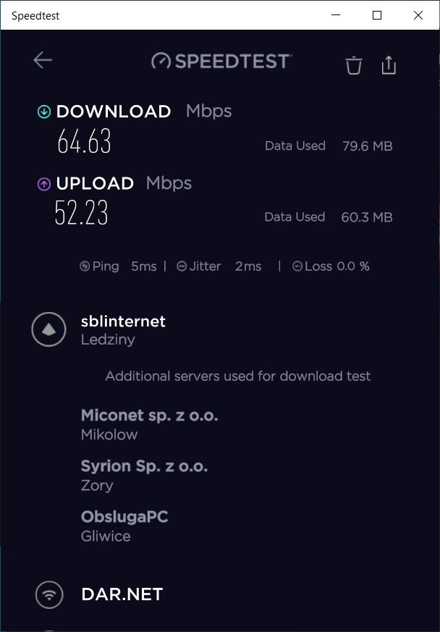Delete this result with the trash icon

(354, 65)
